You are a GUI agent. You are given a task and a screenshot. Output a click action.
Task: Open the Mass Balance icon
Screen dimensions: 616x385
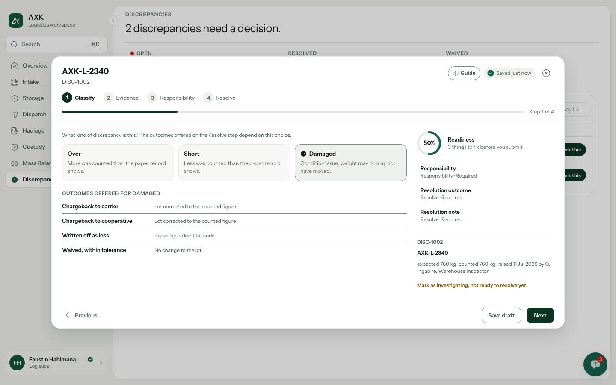pos(15,163)
